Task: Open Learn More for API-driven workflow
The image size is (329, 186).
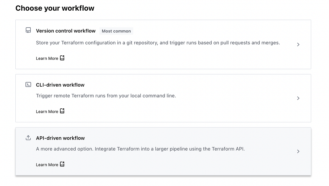Action: point(47,165)
